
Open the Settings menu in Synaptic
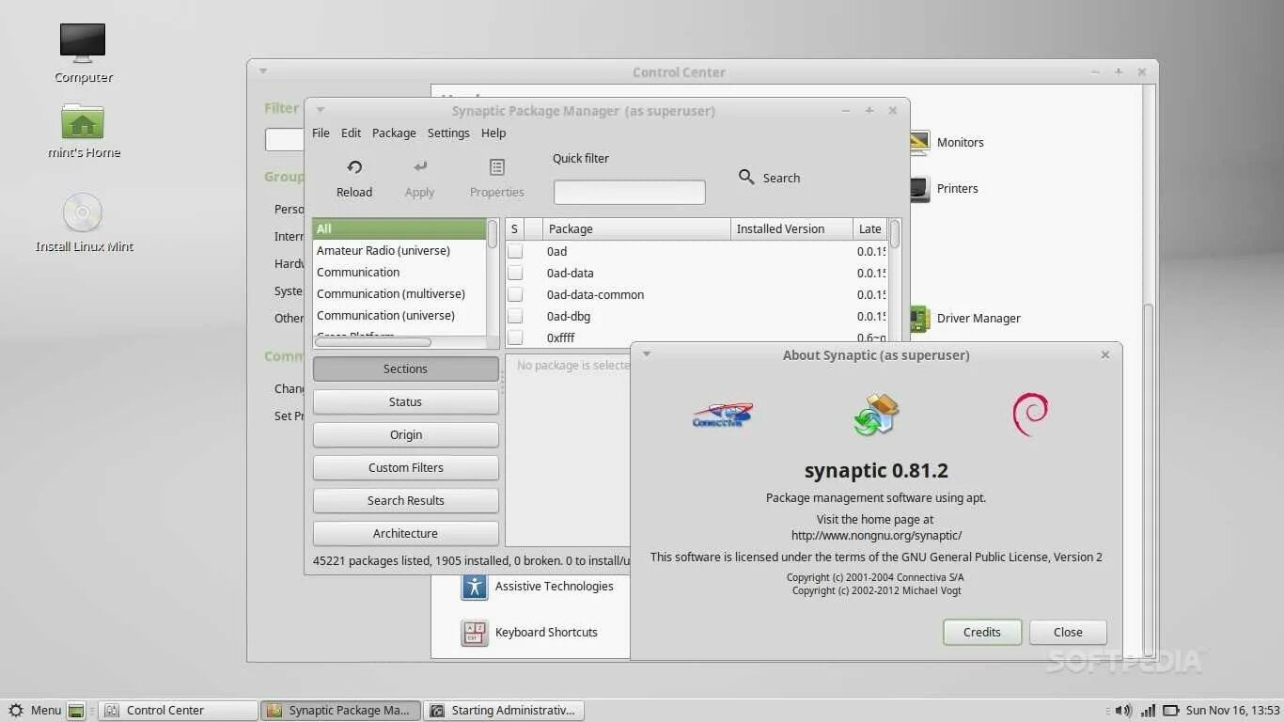448,133
